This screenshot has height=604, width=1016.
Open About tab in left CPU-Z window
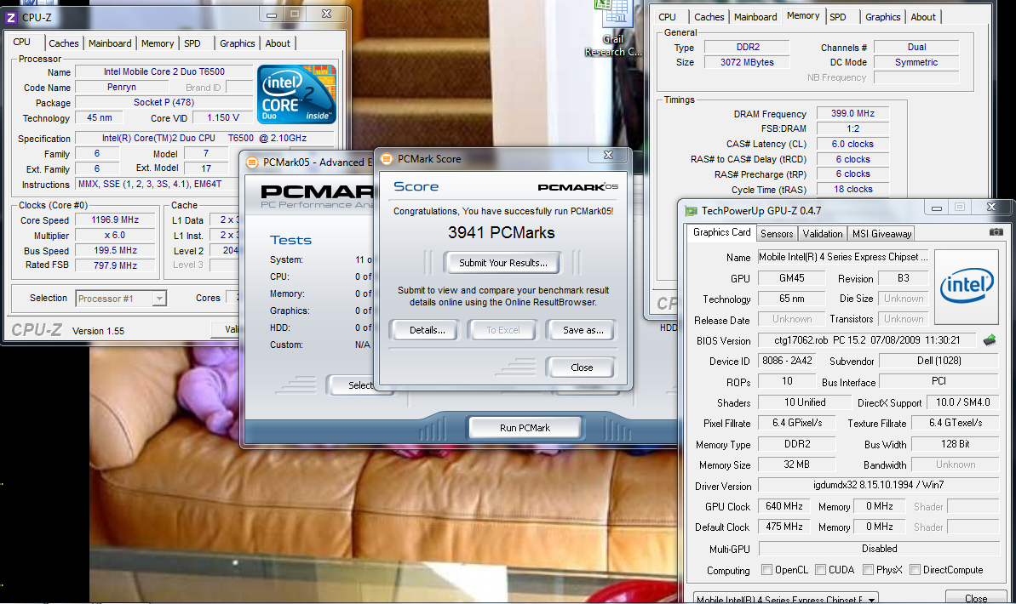[278, 43]
